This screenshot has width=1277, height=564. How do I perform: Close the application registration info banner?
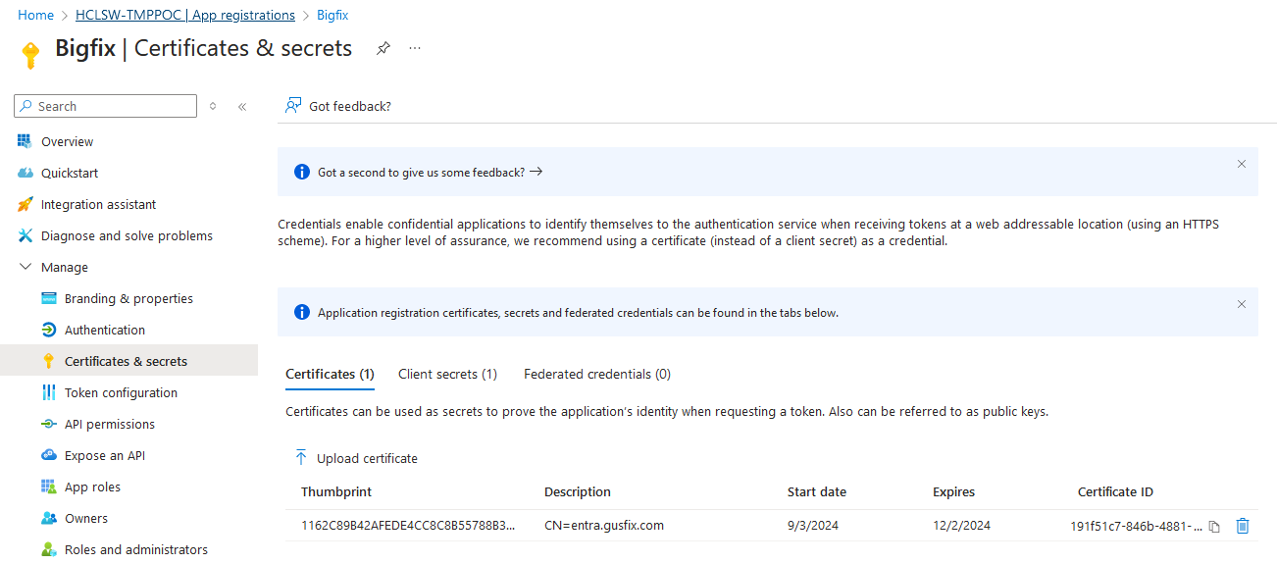1241,304
